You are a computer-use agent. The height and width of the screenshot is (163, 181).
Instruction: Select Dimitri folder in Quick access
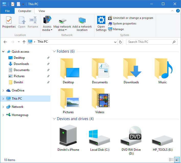coord(18,82)
